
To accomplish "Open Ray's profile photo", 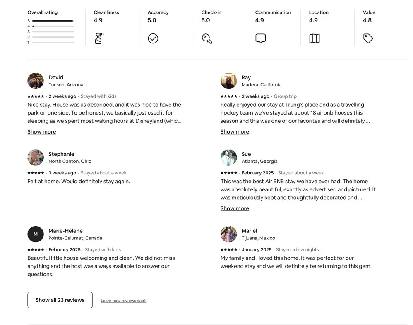I will (229, 81).
